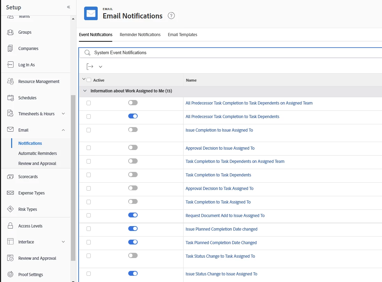382x282 pixels.
Task: Open Groups in the Setup sidebar
Action: click(x=25, y=32)
